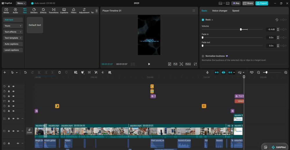Hide the text track with eye icon
The image size is (290, 150).
(14, 101)
